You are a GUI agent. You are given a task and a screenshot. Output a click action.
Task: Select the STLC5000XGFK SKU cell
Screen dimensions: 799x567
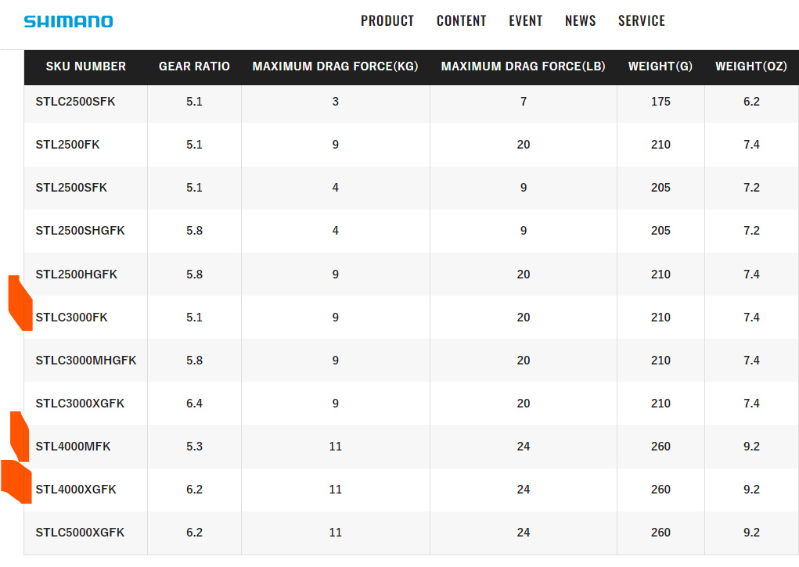(x=80, y=533)
